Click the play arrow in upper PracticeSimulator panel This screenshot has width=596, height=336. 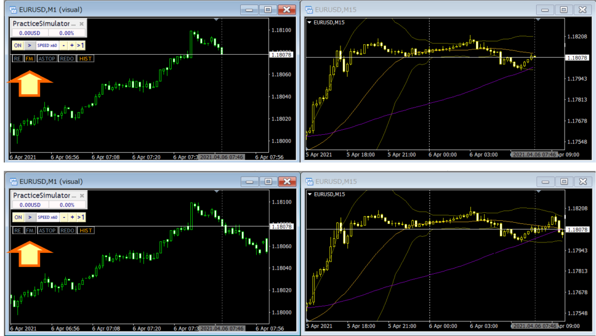30,45
